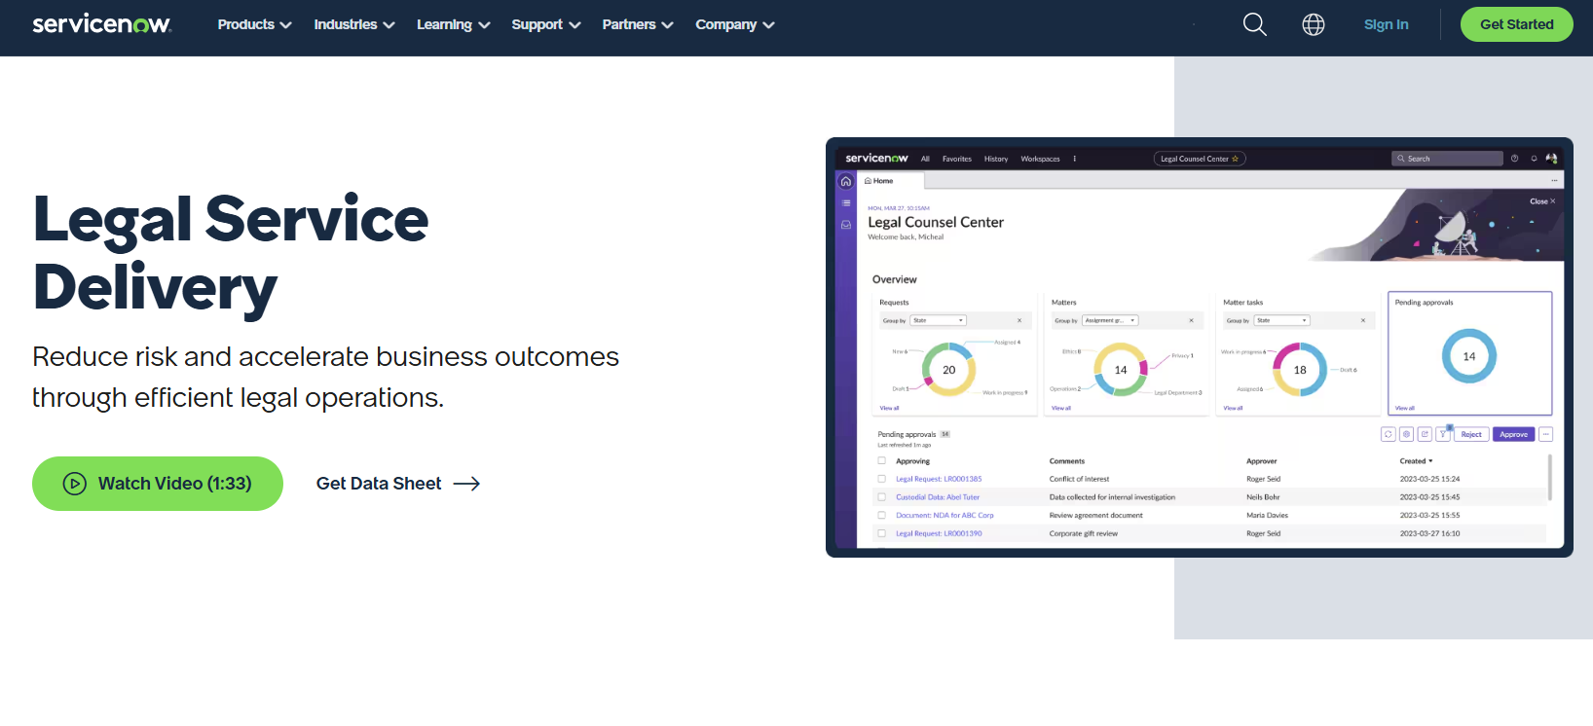
Task: Open the Group by State dropdown in Matter tasks
Action: [1282, 320]
